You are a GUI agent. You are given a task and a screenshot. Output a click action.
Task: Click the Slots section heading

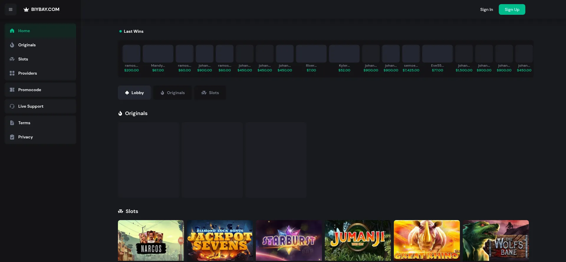[x=132, y=211]
